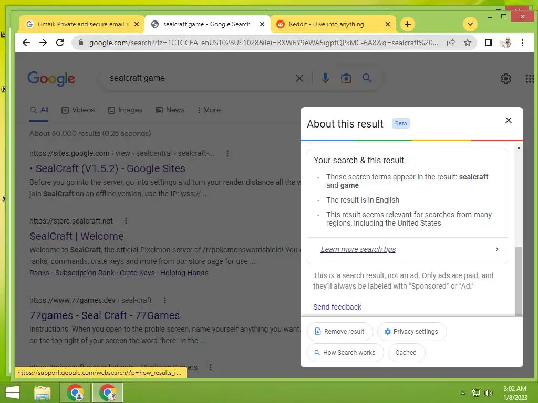Close the sealcraft game search tab
Screen dimensions: 538x403
262,24
